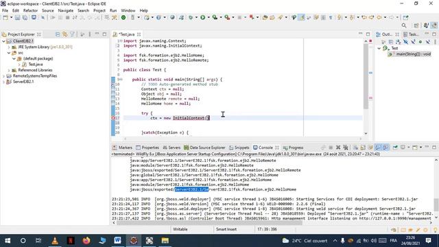Image resolution: width=439 pixels, height=247 pixels.
Task: Switch to the Markers tab
Action: (122, 148)
